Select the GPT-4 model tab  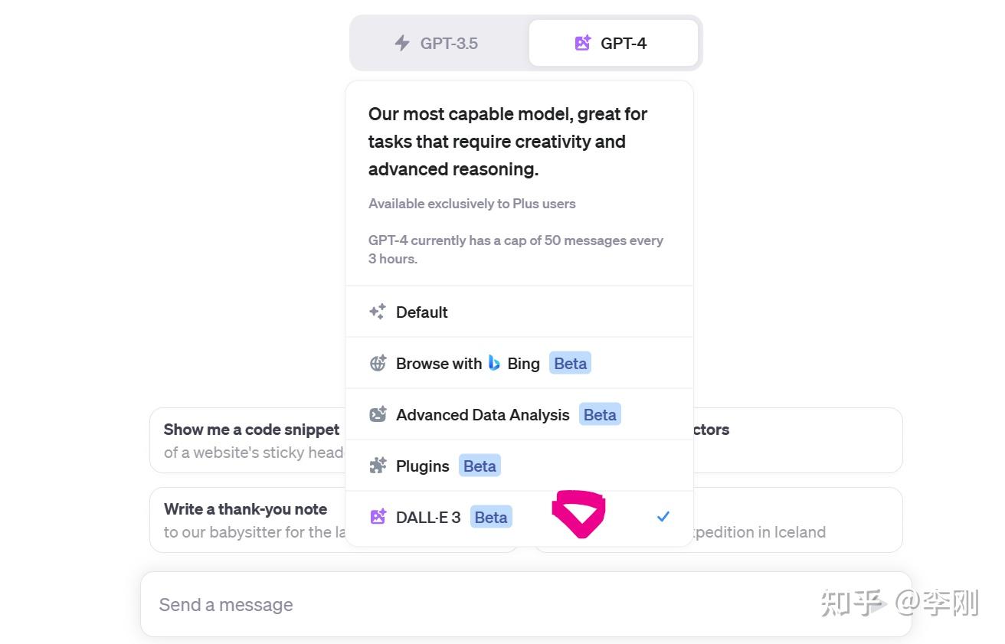[613, 43]
